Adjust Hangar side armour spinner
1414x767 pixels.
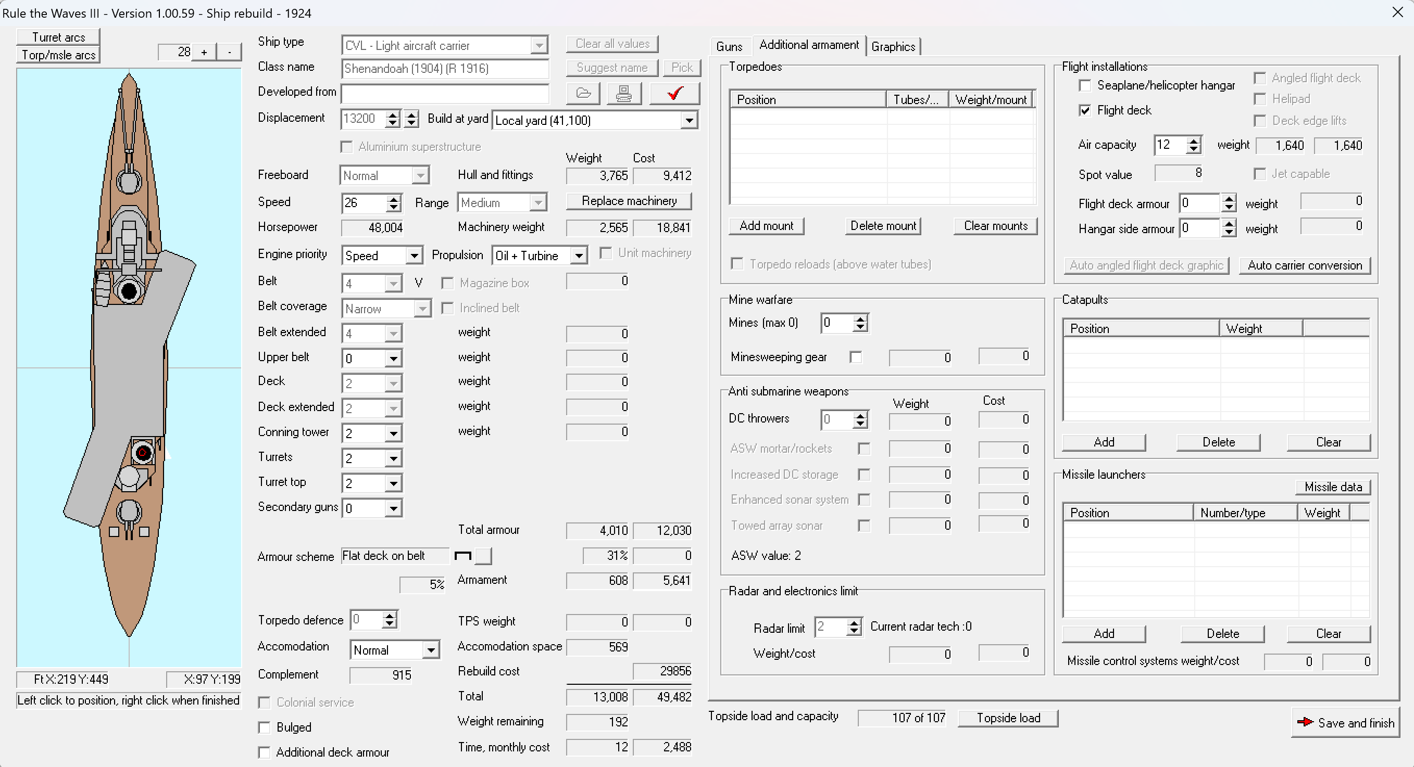click(1229, 228)
